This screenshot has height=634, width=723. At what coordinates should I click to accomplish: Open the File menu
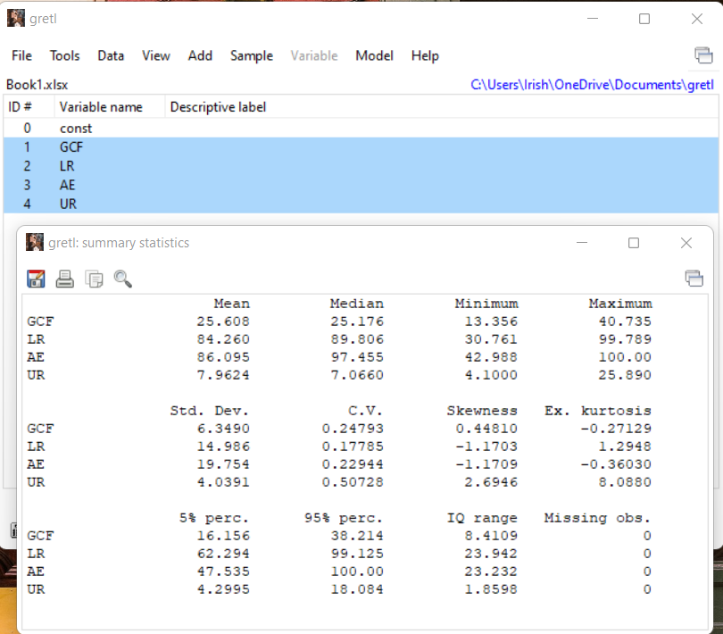click(x=21, y=55)
